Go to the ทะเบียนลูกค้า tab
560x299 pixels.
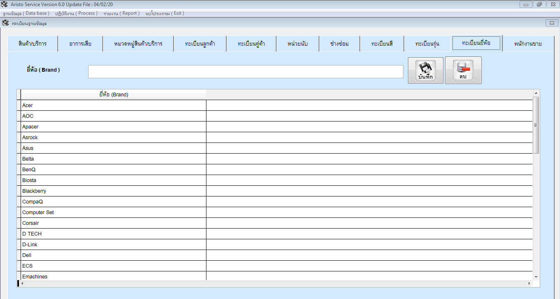[x=200, y=44]
